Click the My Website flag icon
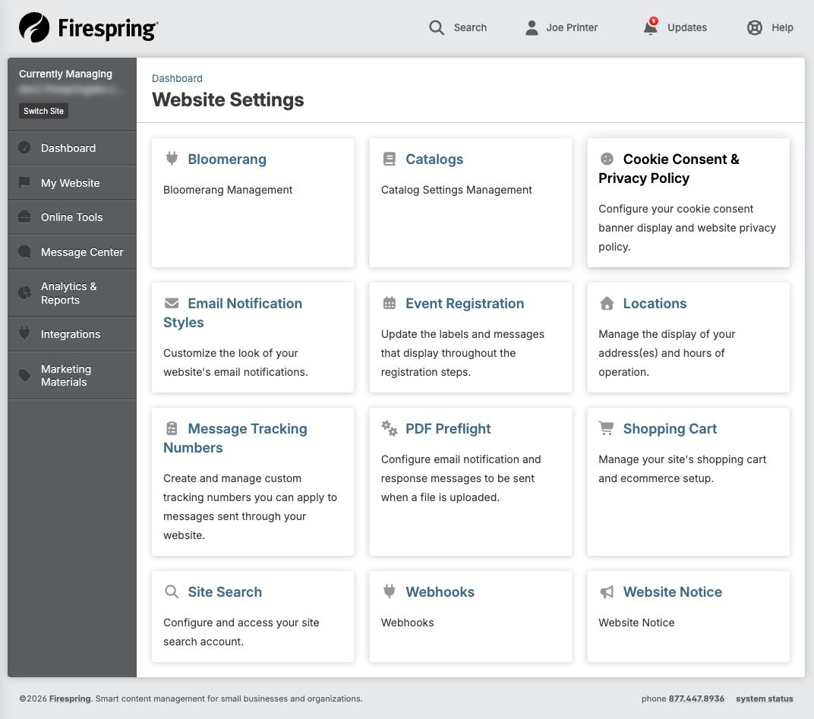The image size is (814, 719). coord(24,183)
